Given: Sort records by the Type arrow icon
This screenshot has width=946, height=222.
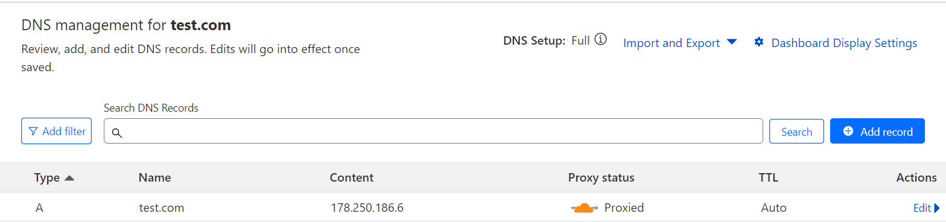Looking at the screenshot, I should point(69,178).
